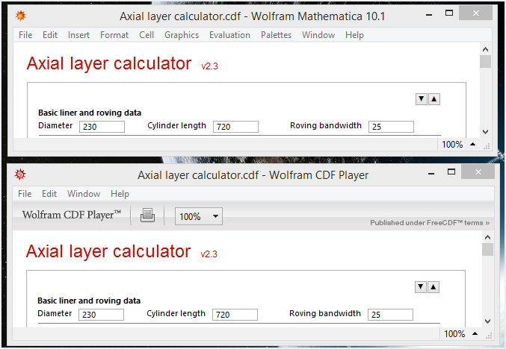
Task: Close the CDF Player window
Action: [x=478, y=172]
